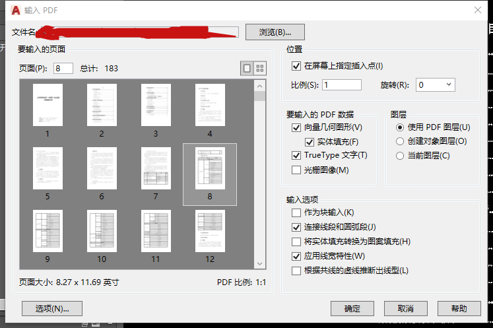
Task: Select page 9 thumbnail
Action: [48, 231]
